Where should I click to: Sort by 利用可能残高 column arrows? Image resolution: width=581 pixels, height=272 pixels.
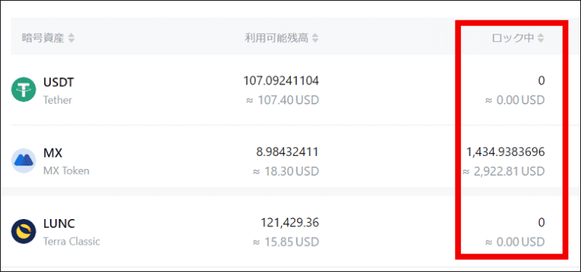point(315,37)
